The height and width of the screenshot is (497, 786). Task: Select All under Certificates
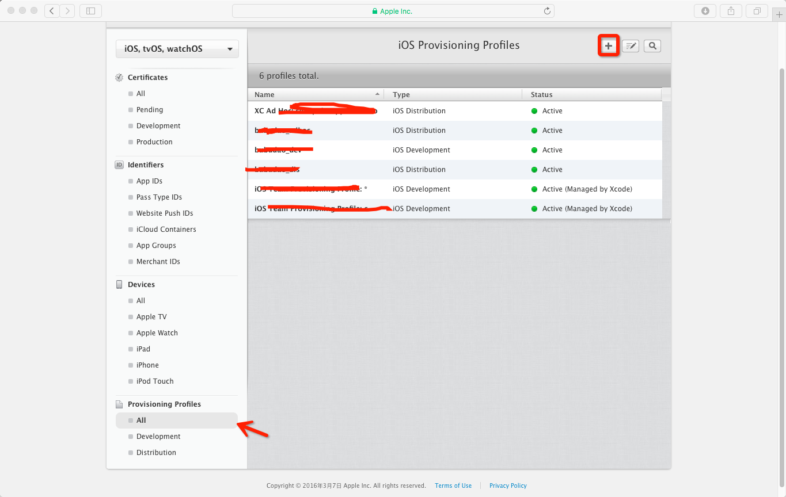point(141,94)
